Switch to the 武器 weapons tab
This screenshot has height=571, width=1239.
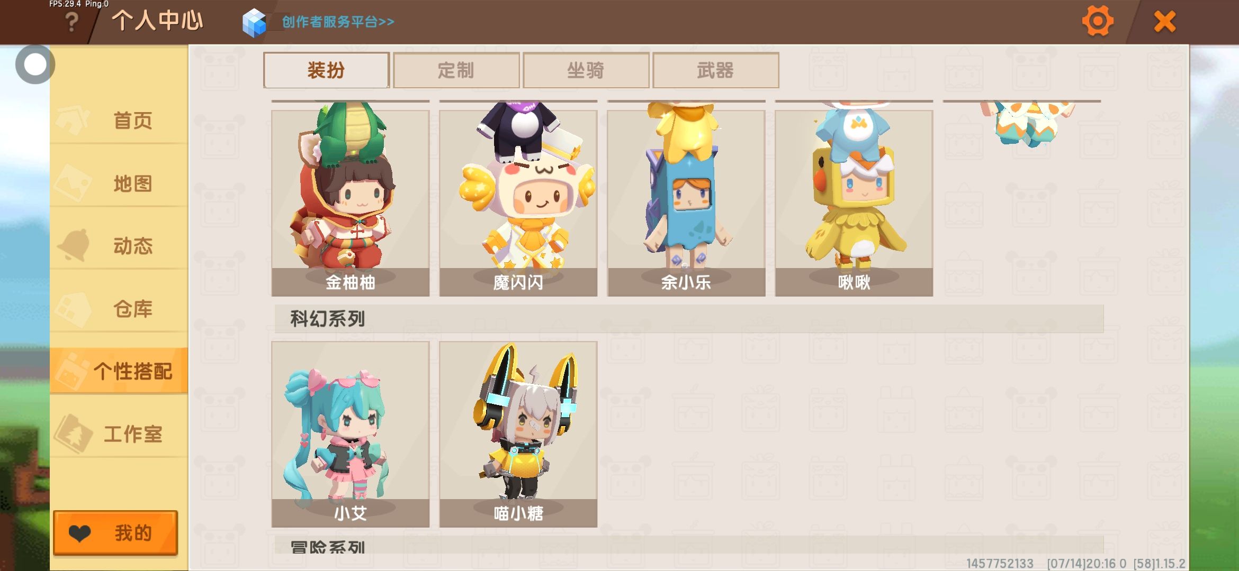[715, 70]
